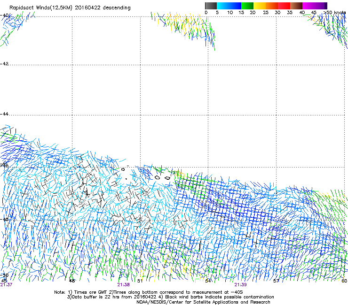Click the legend label 30
Viewport: 348px width, 305px height.
click(277, 13)
